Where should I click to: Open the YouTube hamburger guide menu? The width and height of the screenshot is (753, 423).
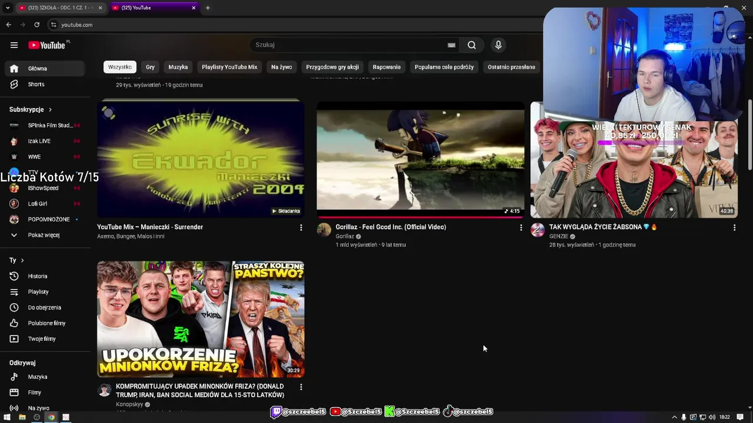coord(14,45)
